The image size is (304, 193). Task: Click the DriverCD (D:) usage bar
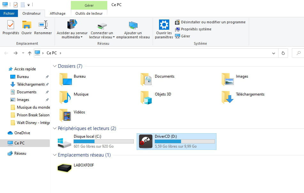(185, 142)
